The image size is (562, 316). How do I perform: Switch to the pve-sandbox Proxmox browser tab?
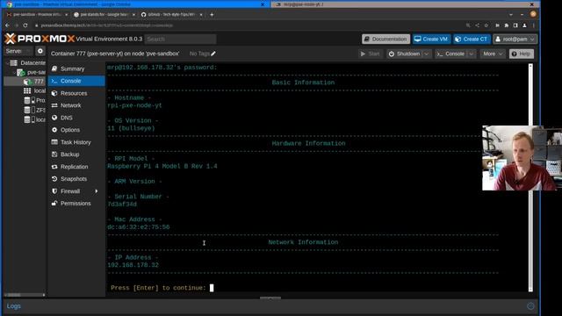pos(37,15)
